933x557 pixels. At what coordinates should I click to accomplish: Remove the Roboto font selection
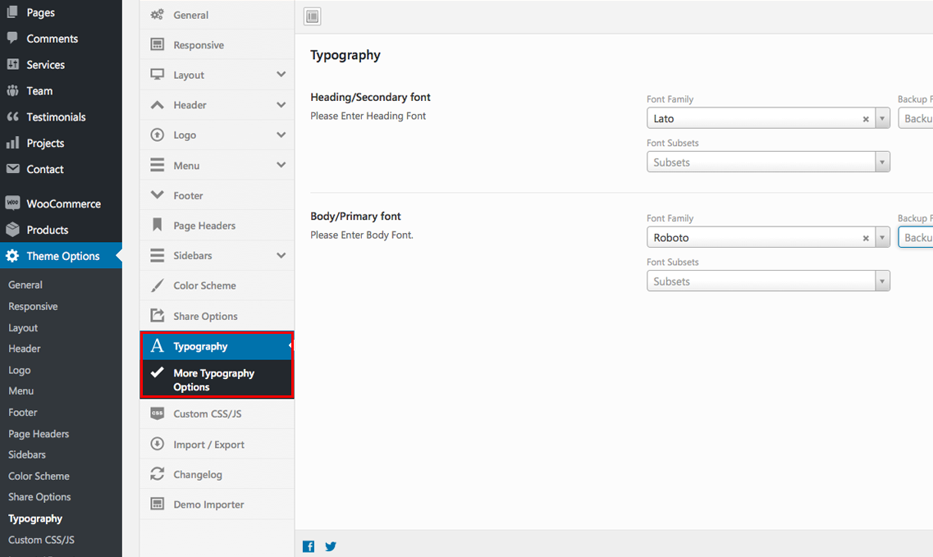(x=866, y=238)
